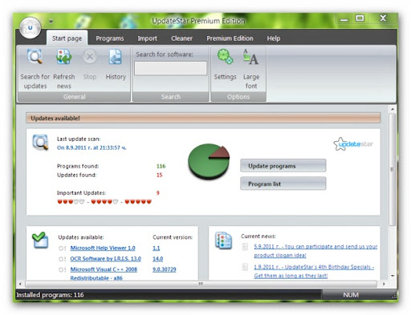
Task: Click the pie chart of updates
Action: 209,161
